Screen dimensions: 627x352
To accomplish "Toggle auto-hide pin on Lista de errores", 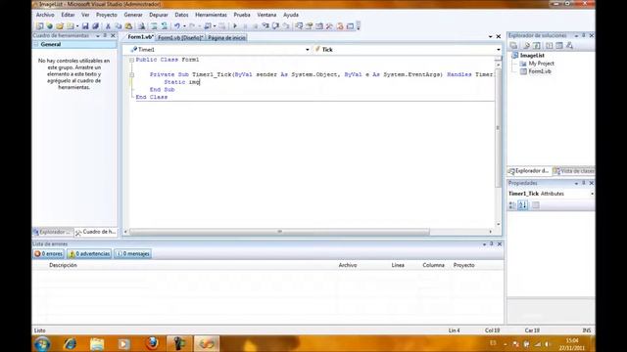I will click(x=492, y=243).
